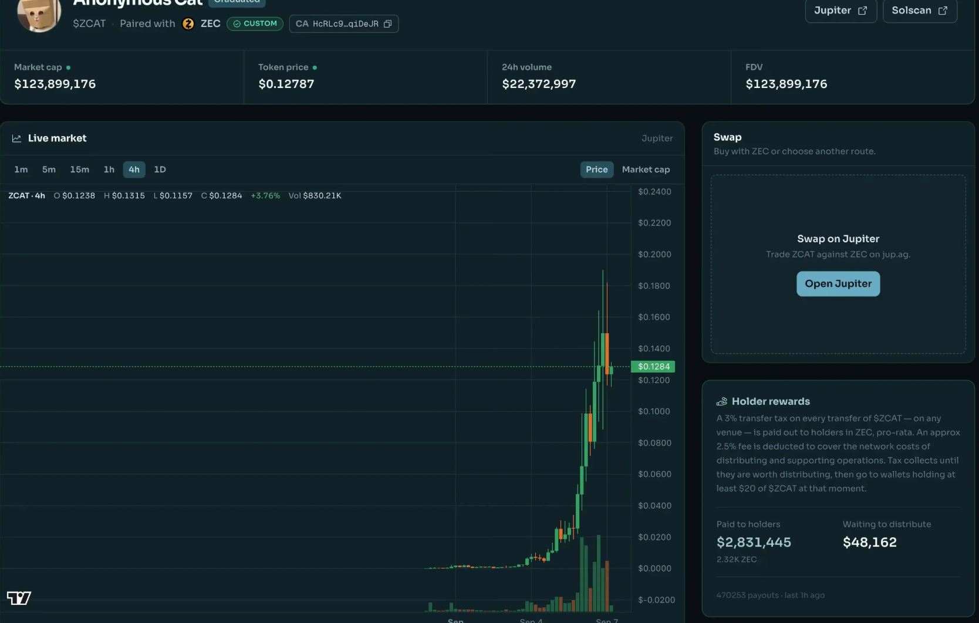Switch chart to Price view

point(597,170)
